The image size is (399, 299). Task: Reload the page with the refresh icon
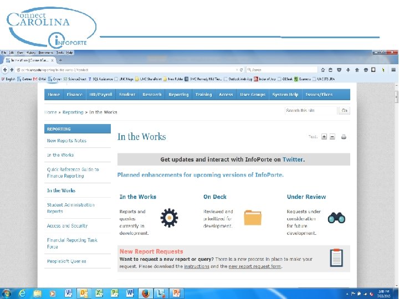241,70
